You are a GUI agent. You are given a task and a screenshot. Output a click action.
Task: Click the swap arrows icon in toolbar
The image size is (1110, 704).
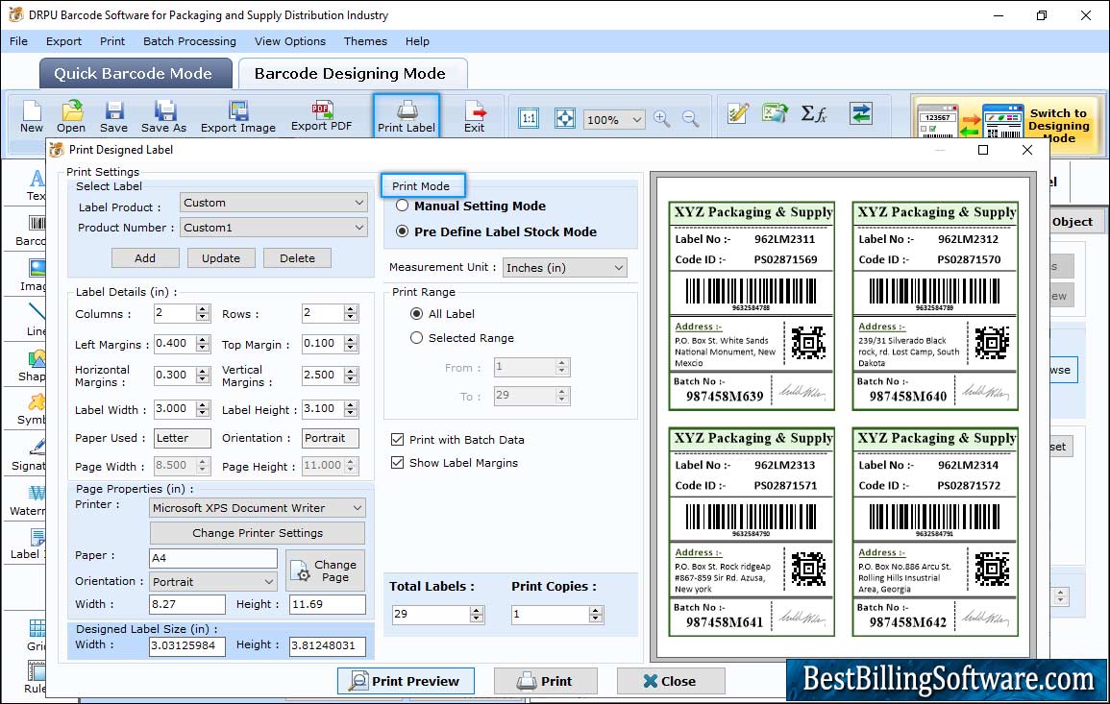pyautogui.click(x=861, y=113)
